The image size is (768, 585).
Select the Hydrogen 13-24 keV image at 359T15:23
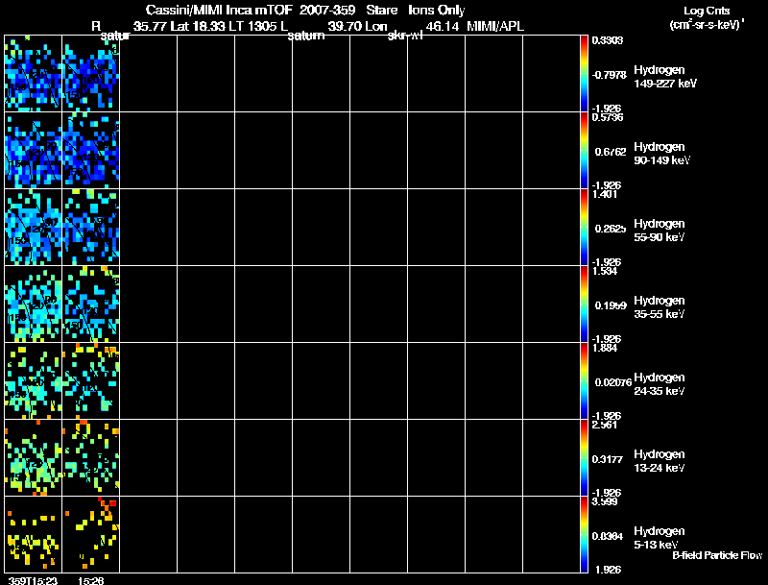click(x=34, y=457)
